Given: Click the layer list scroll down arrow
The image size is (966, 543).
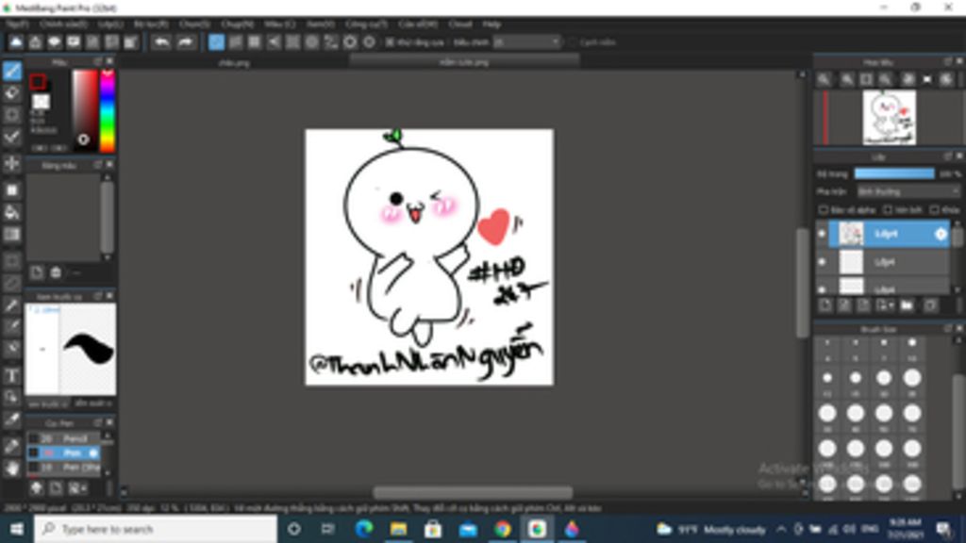Looking at the screenshot, I should 958,289.
